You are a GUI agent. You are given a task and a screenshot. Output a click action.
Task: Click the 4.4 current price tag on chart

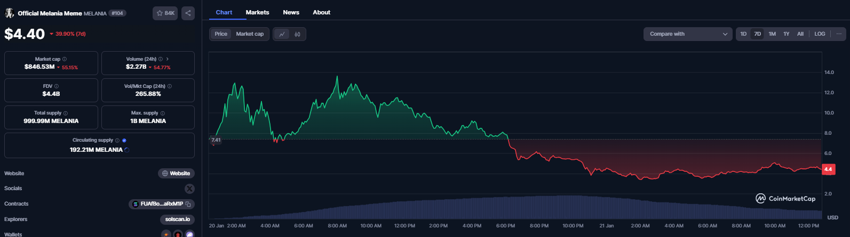(x=828, y=169)
